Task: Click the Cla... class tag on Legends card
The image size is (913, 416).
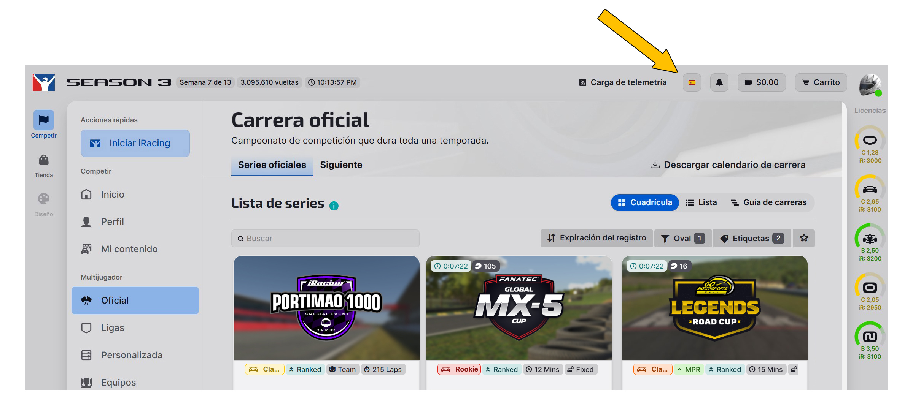Action: click(x=653, y=369)
